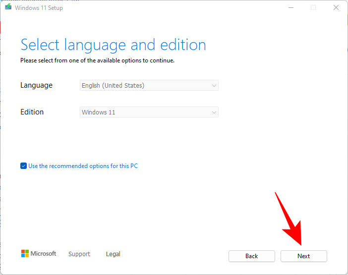Image resolution: width=348 pixels, height=275 pixels.
Task: Open the Support link
Action: coord(79,254)
